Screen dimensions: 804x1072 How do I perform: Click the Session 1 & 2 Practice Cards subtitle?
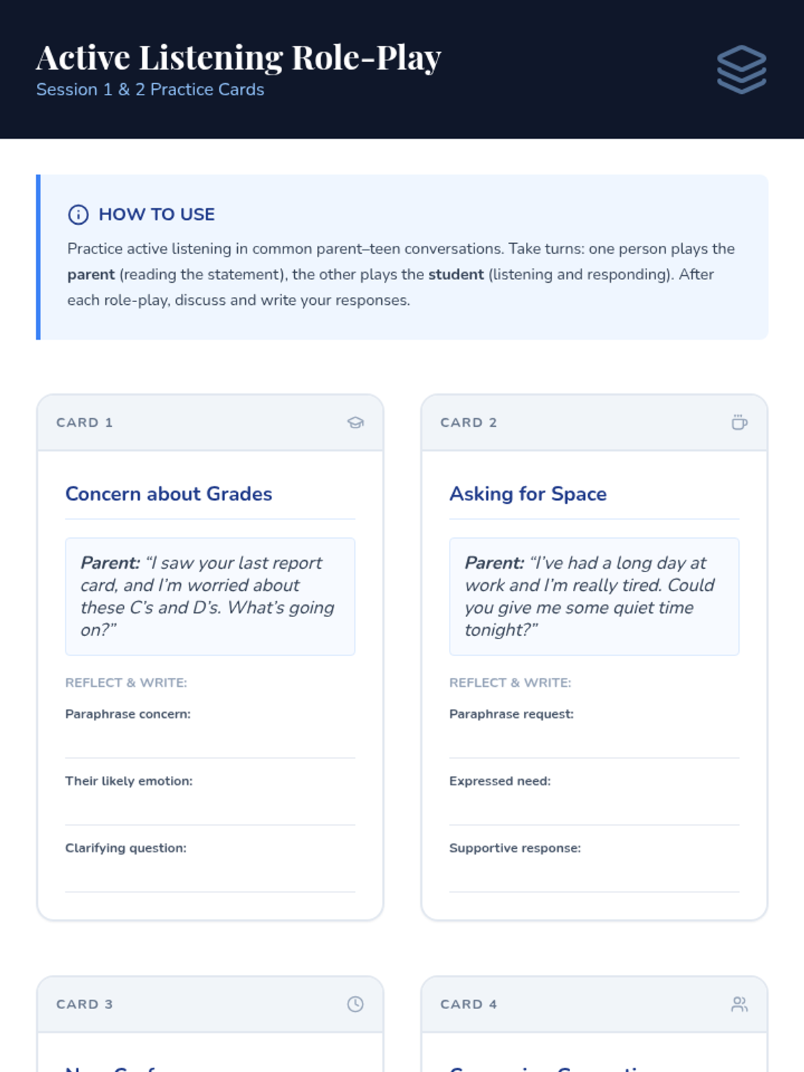point(150,90)
